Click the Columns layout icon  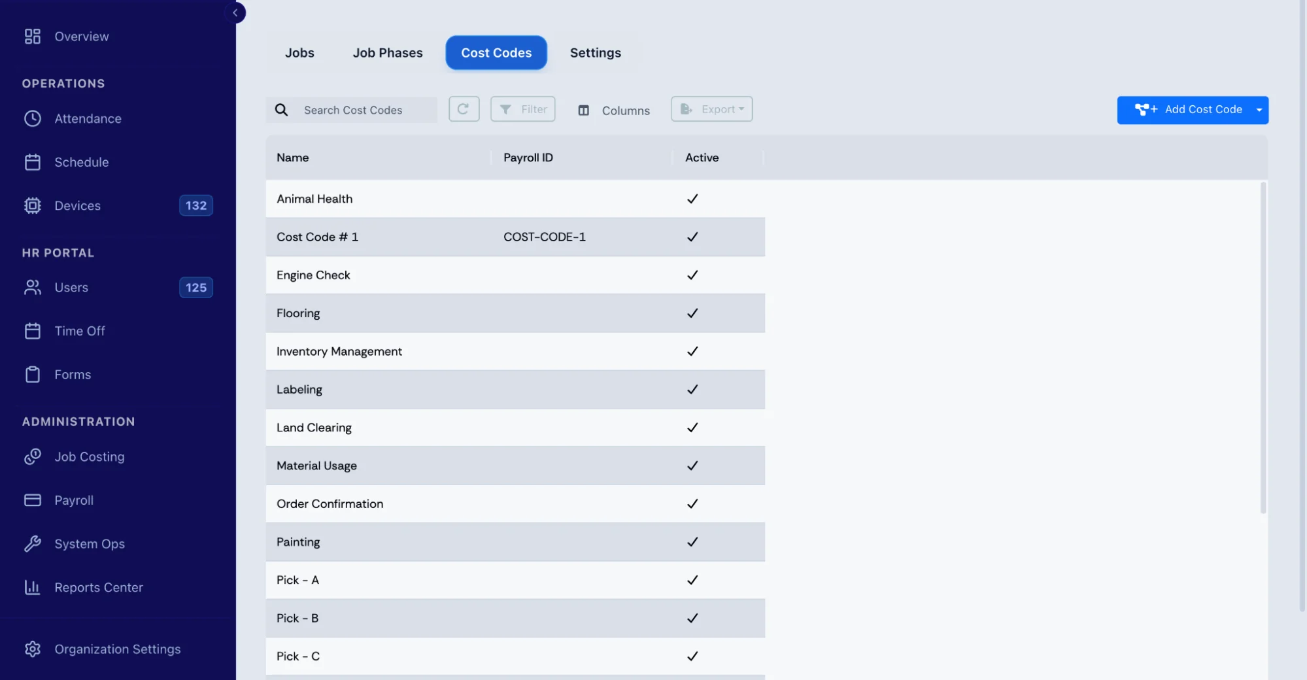[584, 110]
